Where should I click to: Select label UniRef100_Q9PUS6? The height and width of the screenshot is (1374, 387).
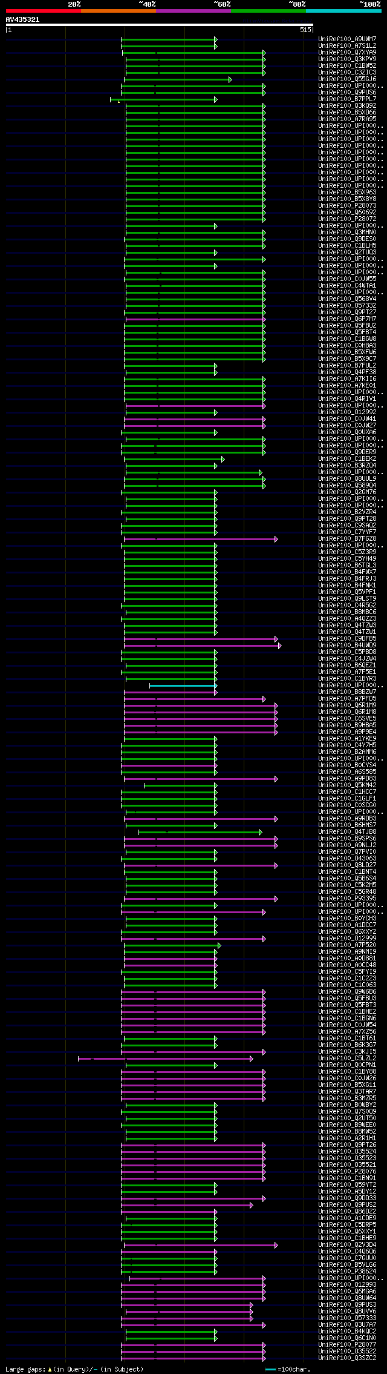tap(347, 93)
